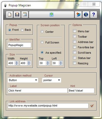102x119 pixels.
Task: Click into the Link address field
Action: click(x=48, y=106)
